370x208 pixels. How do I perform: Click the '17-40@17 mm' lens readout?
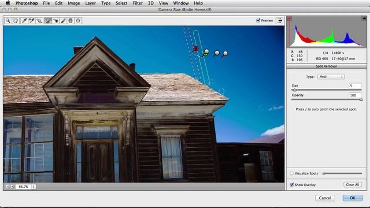(x=343, y=58)
